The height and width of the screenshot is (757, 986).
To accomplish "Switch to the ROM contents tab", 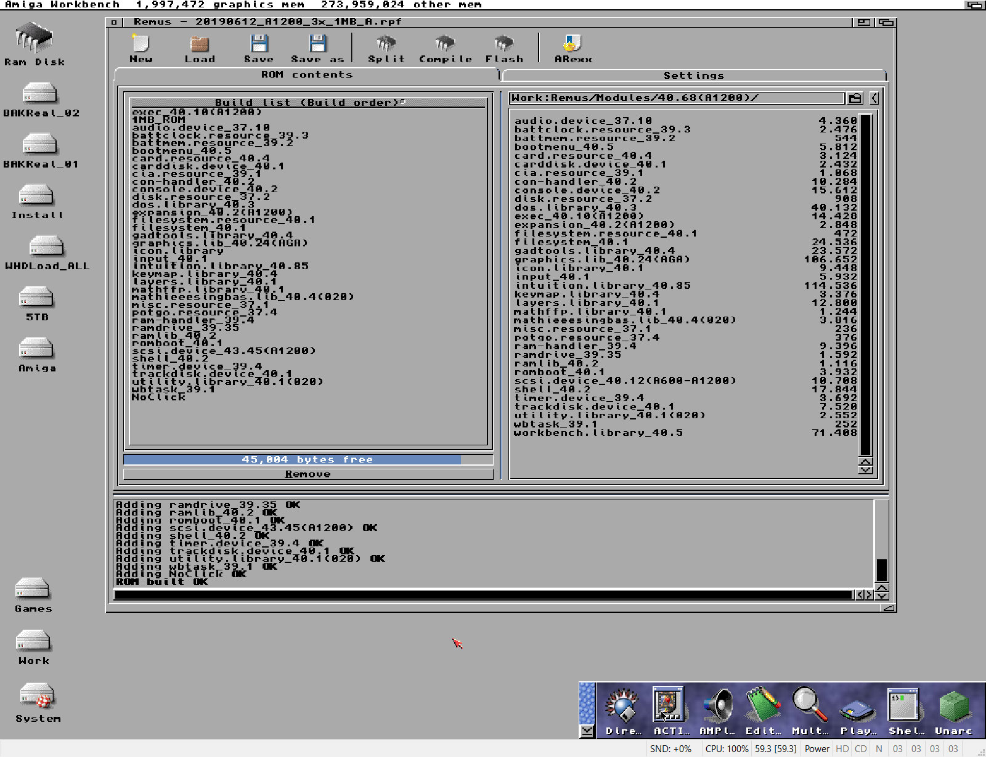I will click(307, 75).
